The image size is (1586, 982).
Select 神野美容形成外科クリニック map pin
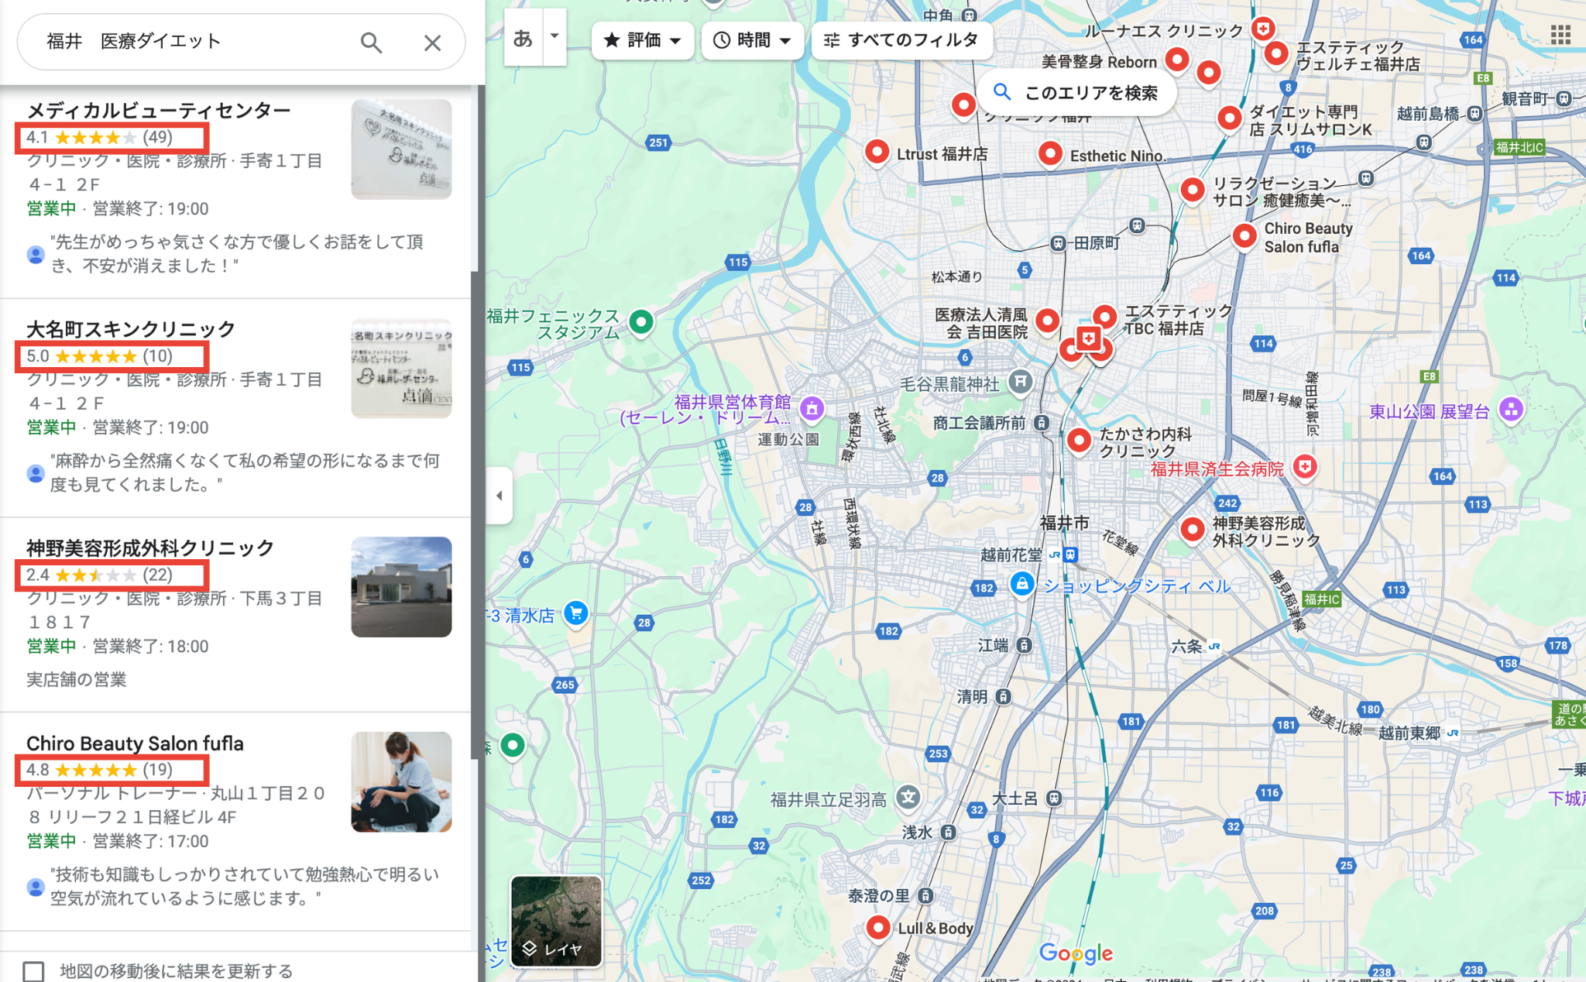point(1193,530)
